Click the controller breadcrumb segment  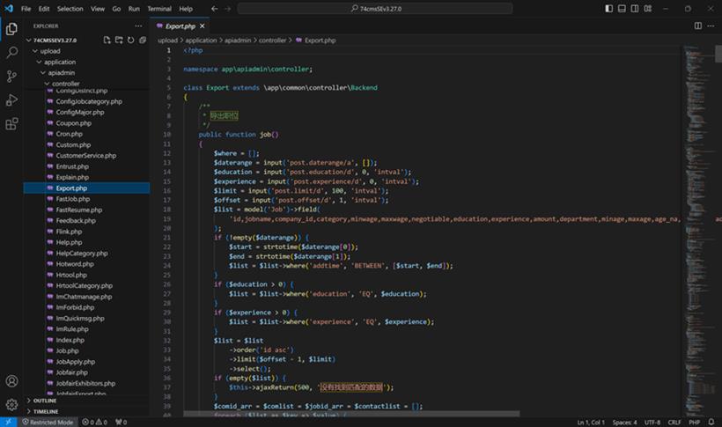tap(272, 40)
